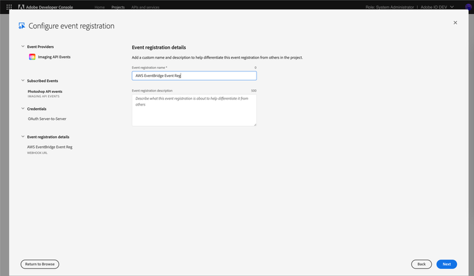474x276 pixels.
Task: Click the Imaging API Events provider icon
Action: click(32, 57)
